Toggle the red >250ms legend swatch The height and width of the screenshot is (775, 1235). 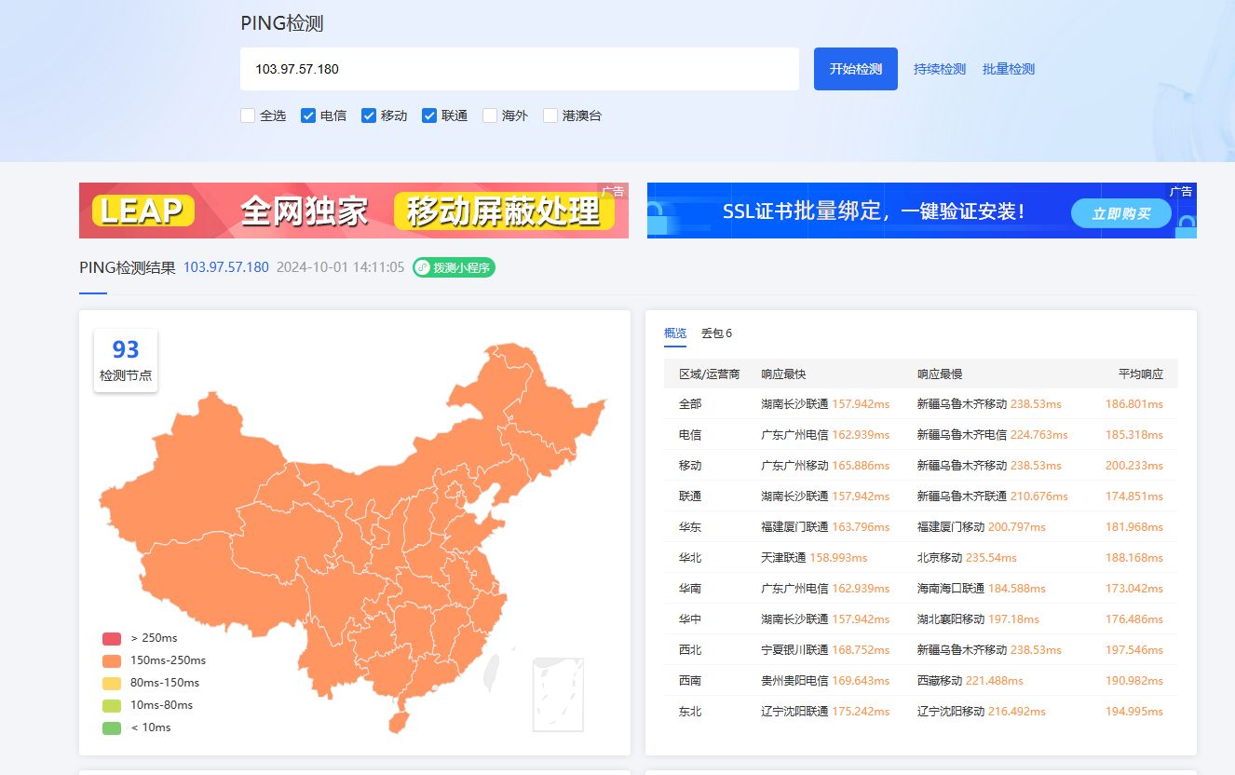tap(112, 638)
